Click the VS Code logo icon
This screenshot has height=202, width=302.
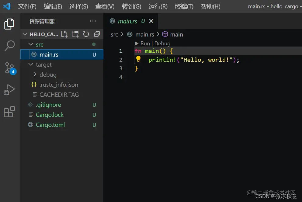point(7,6)
